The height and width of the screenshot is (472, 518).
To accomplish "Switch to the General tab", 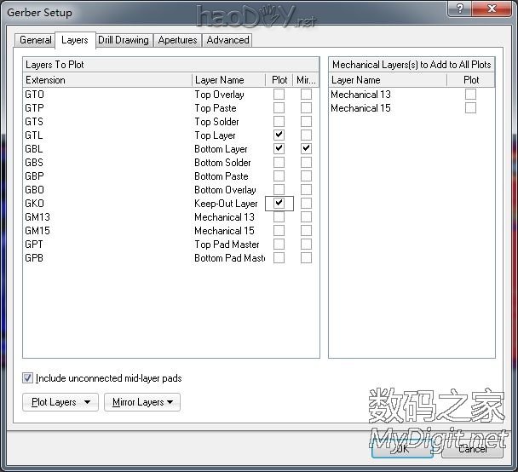I will (x=36, y=40).
